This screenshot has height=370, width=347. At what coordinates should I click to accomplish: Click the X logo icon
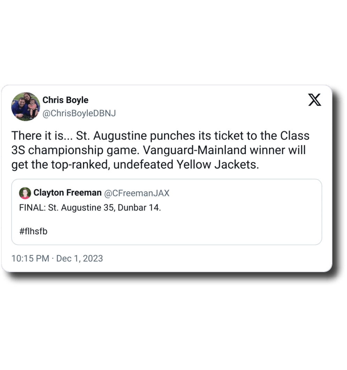tap(315, 100)
